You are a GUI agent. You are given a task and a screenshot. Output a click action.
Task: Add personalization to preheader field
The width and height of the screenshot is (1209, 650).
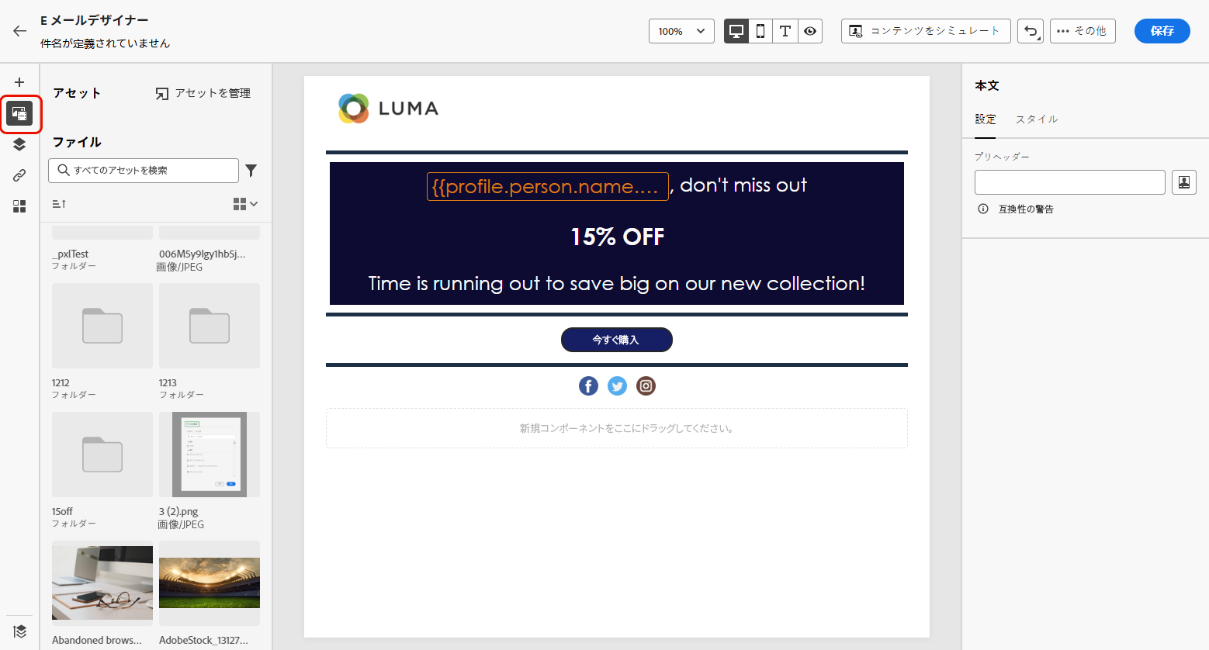tap(1183, 182)
